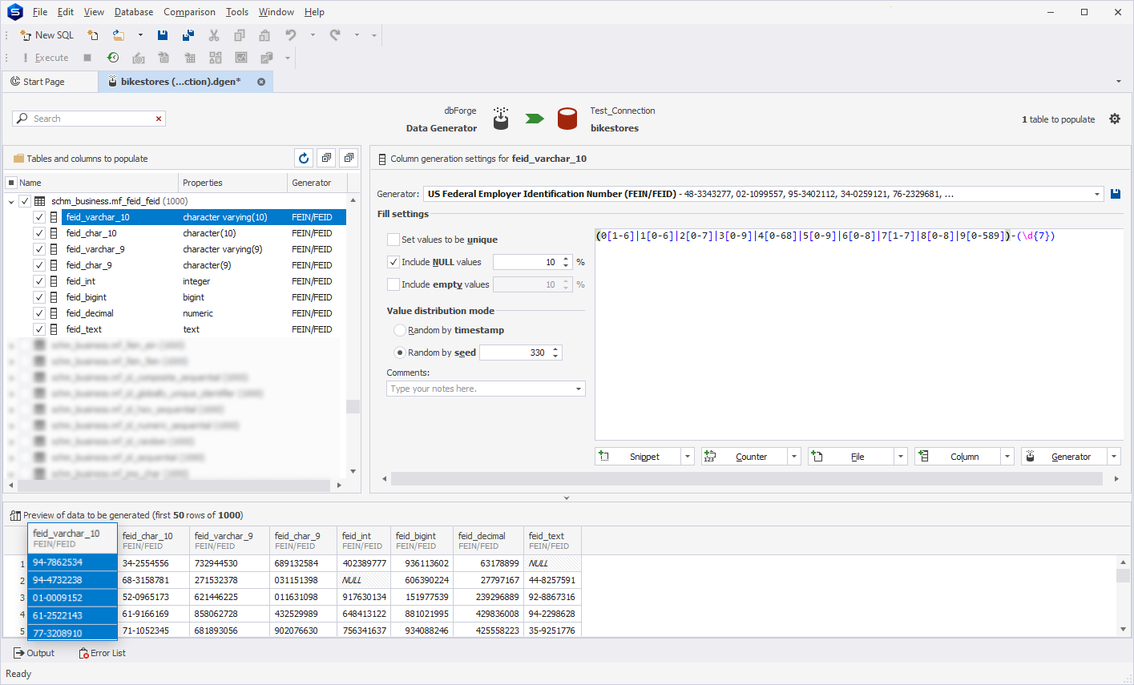
Task: Clear the search field with the red X
Action: [x=159, y=119]
